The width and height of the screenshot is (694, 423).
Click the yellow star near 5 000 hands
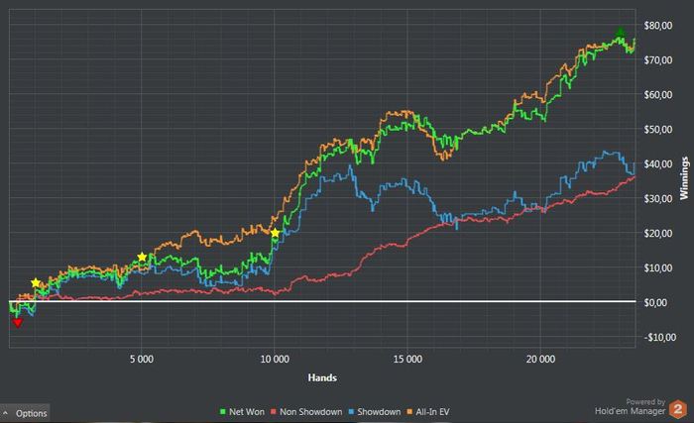pyautogui.click(x=142, y=258)
